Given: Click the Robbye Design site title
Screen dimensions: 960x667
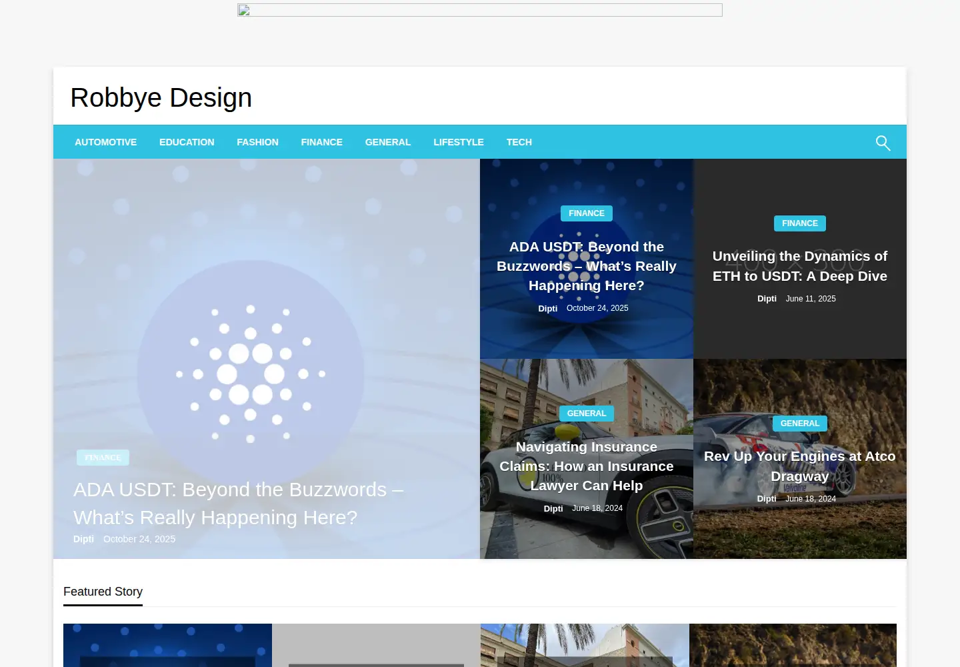Looking at the screenshot, I should coord(161,97).
